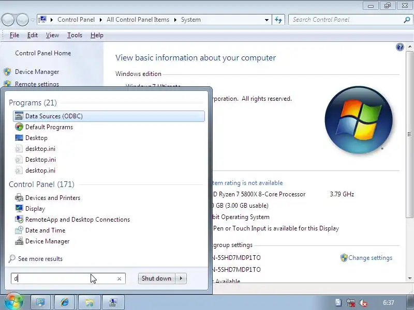Expand the Shut down options arrow
The width and height of the screenshot is (414, 310).
pyautogui.click(x=181, y=278)
